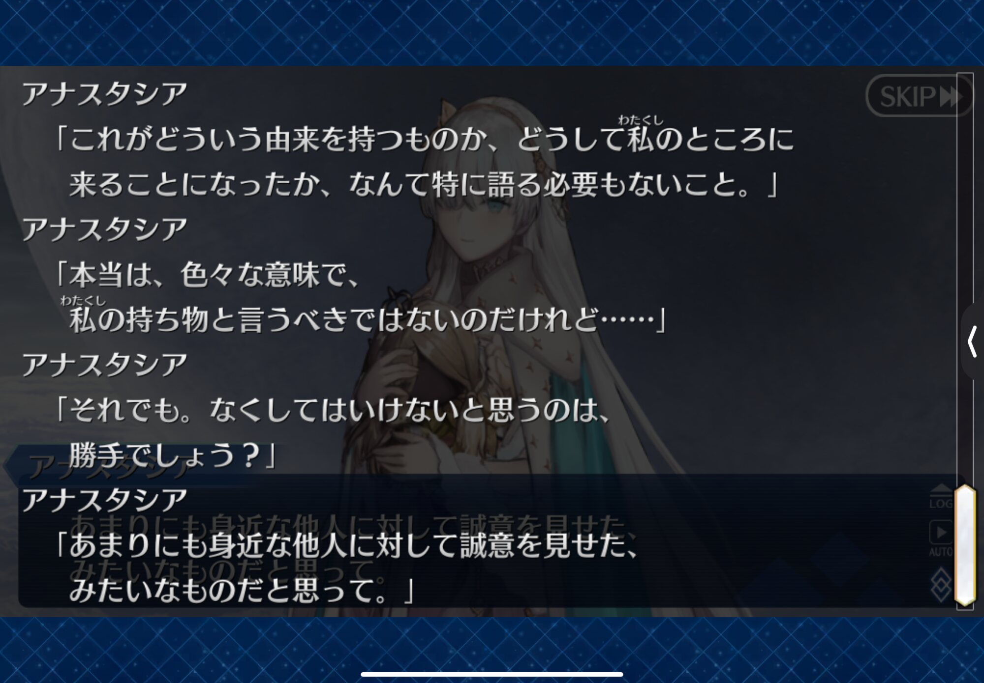The image size is (984, 683).
Task: Select the last アナスタシア speaker name
Action: (104, 500)
